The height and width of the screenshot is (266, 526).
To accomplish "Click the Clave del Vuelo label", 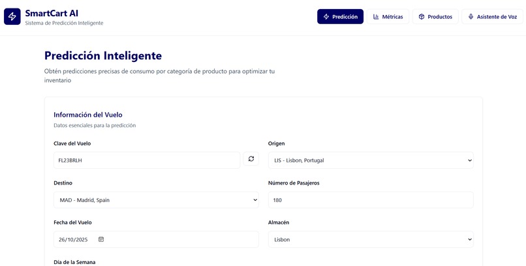I will click(x=72, y=143).
